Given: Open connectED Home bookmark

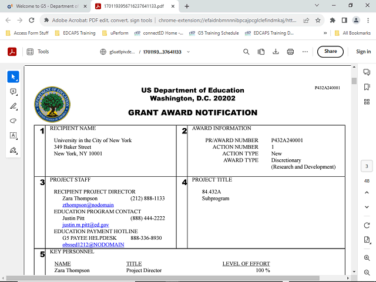Looking at the screenshot, I should click(159, 33).
